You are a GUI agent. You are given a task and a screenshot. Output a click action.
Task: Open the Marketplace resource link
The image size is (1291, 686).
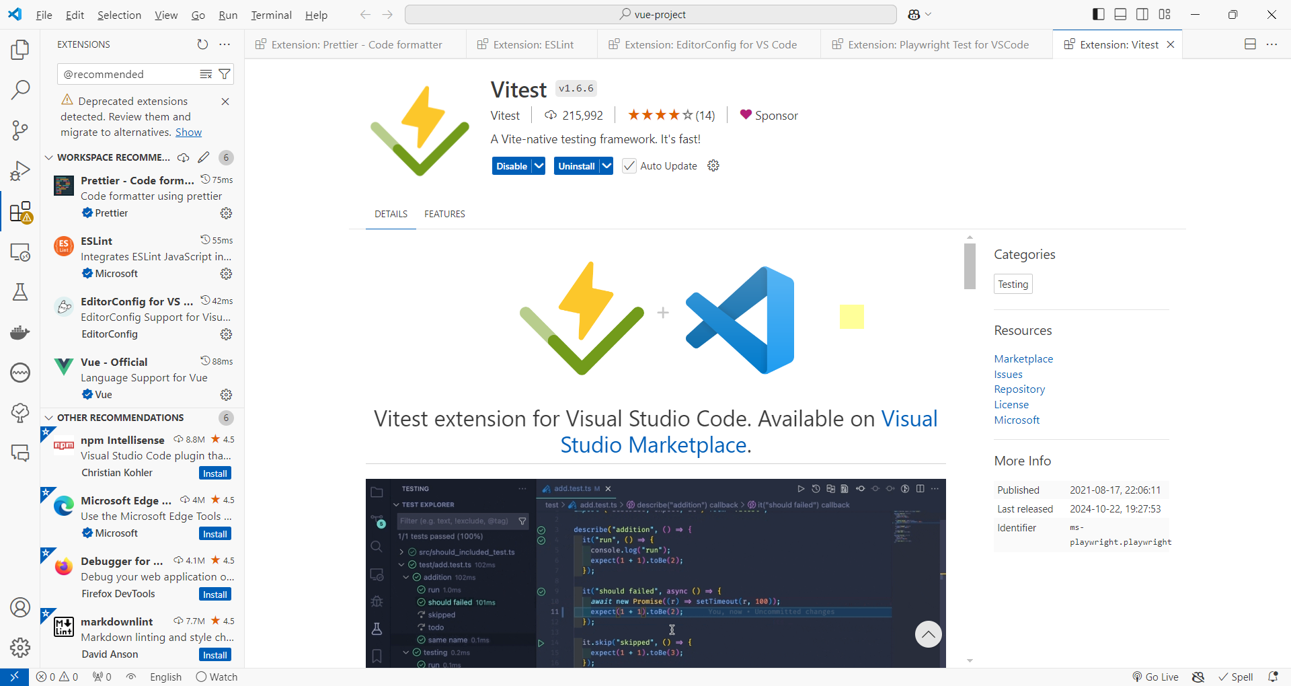[x=1023, y=359]
